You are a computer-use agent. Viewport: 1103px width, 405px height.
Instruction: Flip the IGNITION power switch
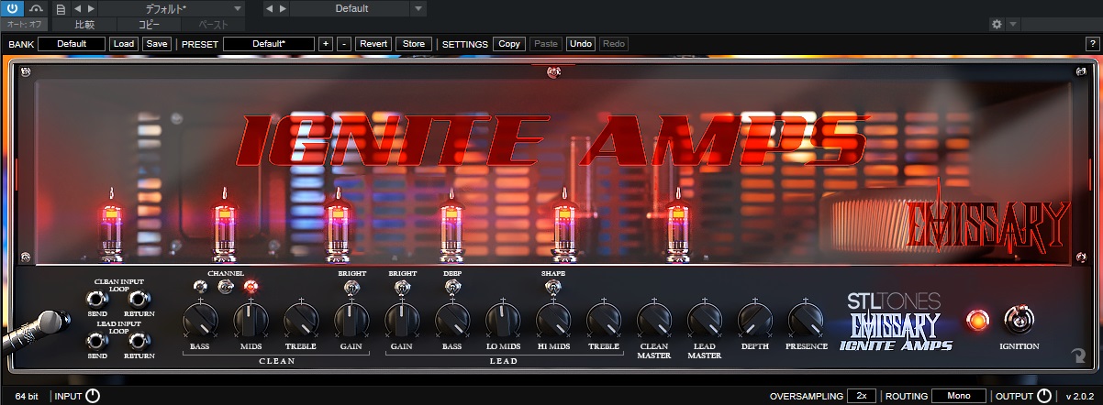pos(1019,321)
